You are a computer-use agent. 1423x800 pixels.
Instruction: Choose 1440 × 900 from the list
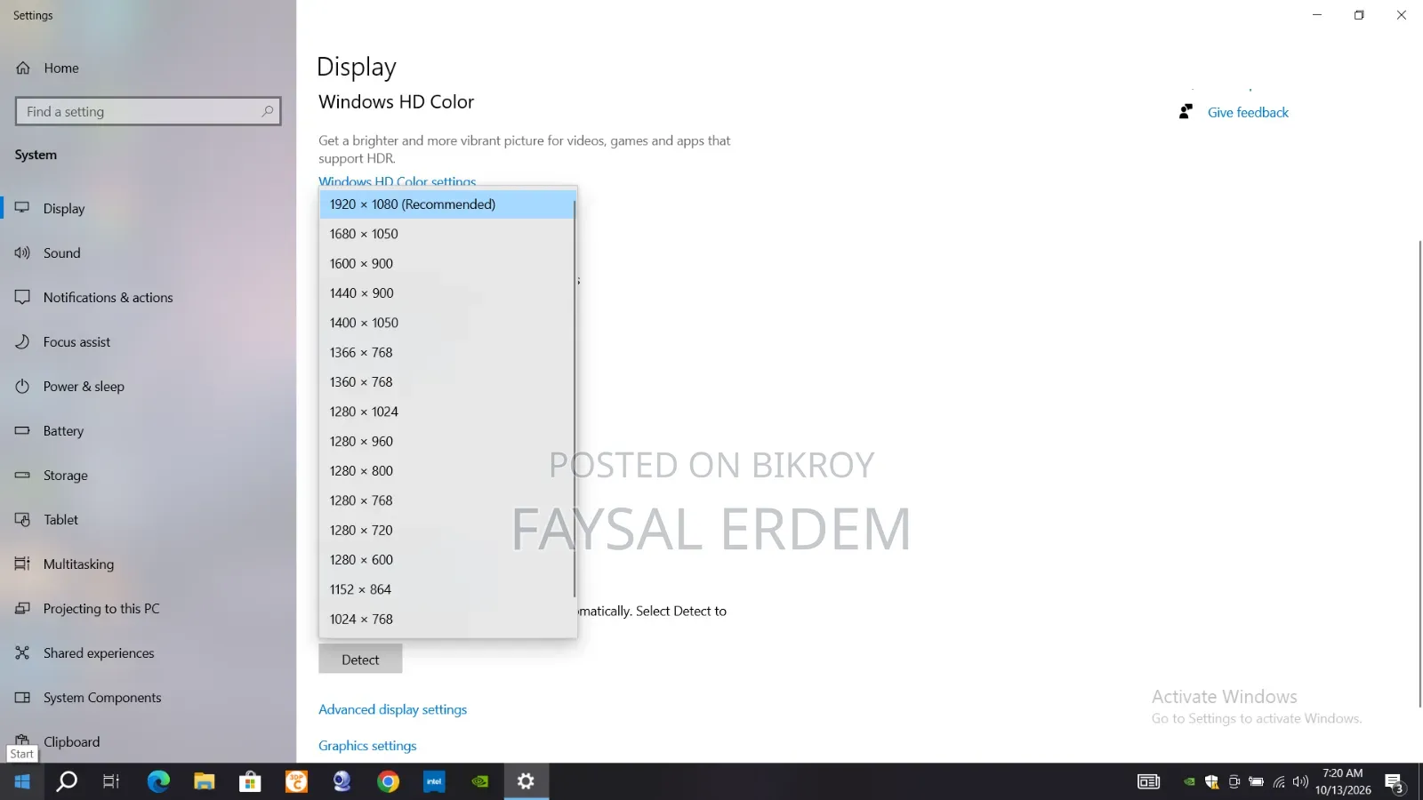click(x=446, y=292)
